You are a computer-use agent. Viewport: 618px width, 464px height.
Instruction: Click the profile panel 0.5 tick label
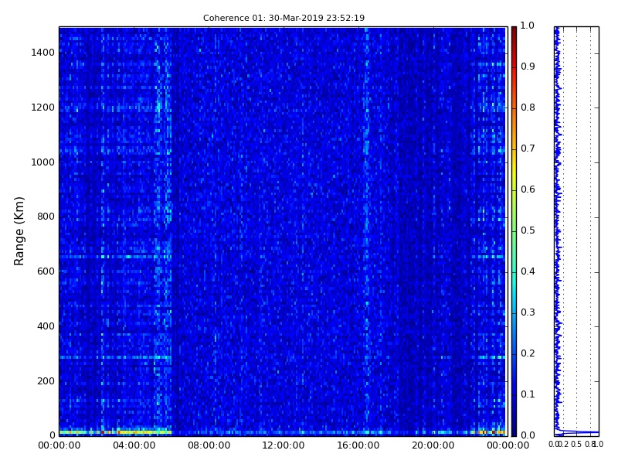click(576, 444)
